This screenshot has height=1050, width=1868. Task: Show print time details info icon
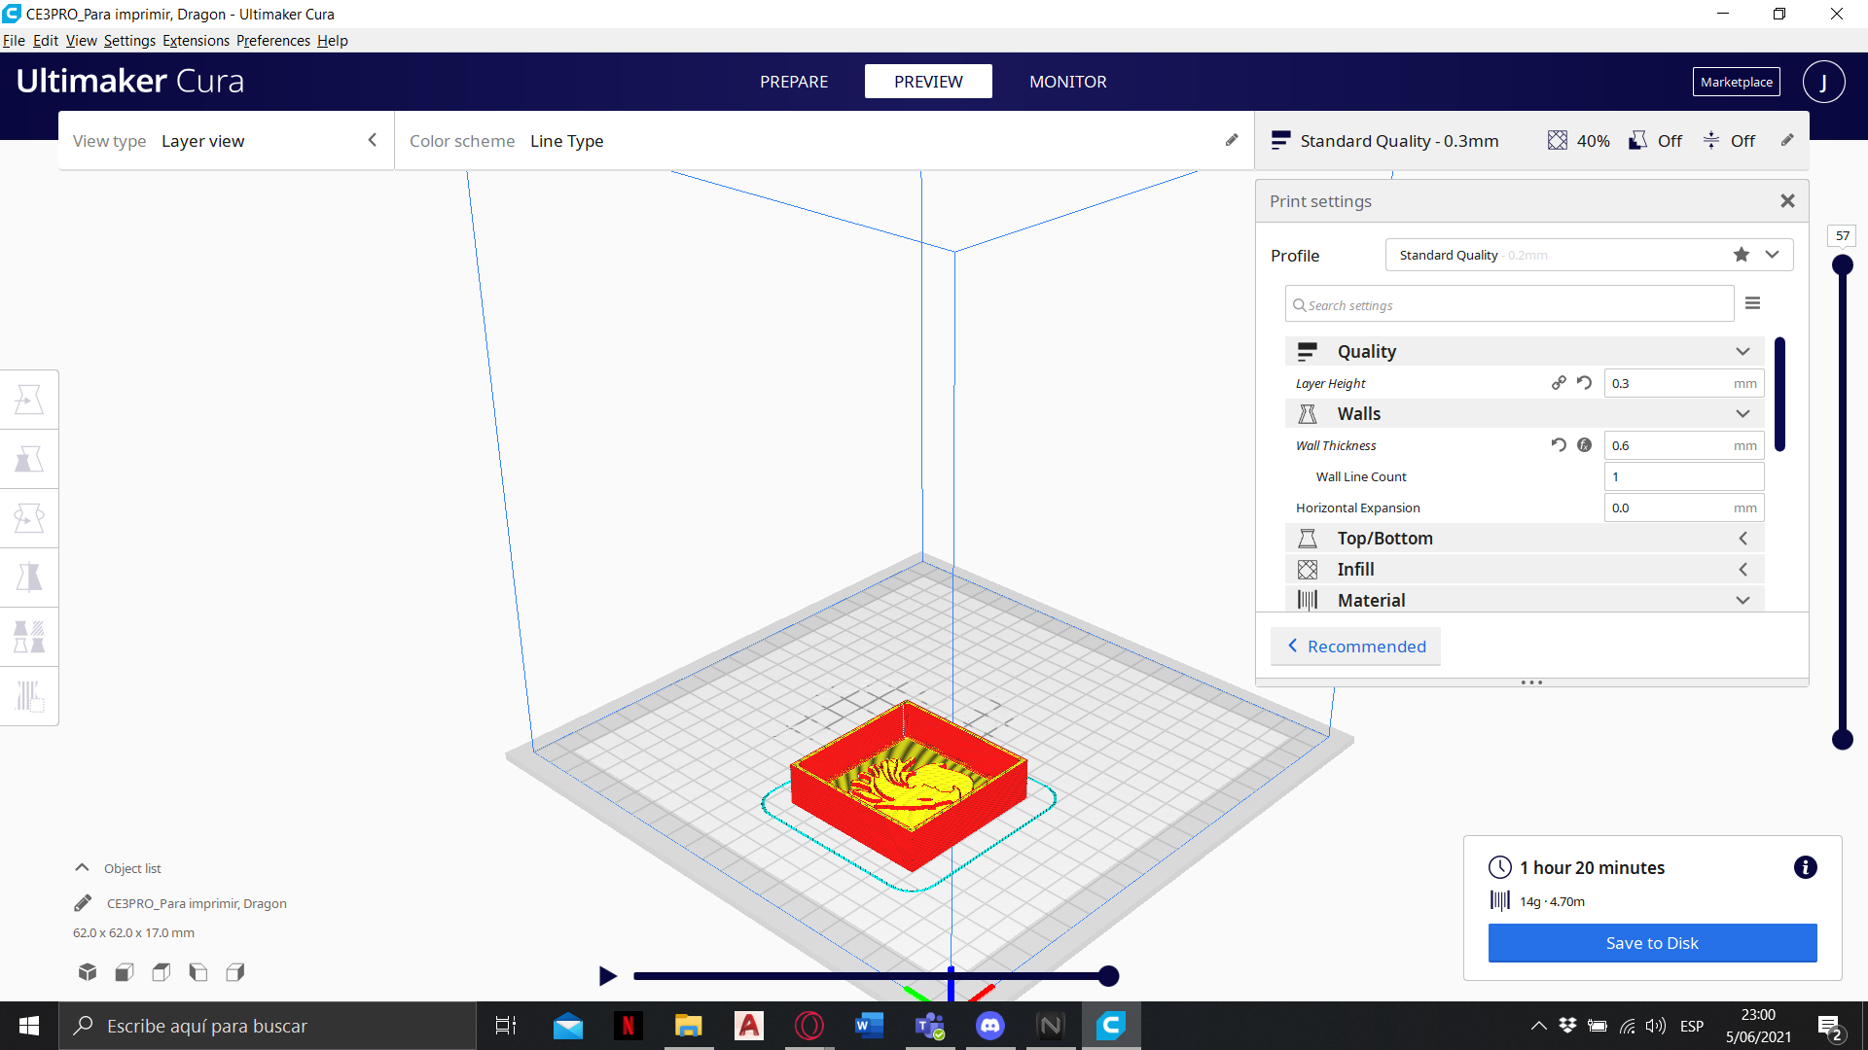[x=1805, y=867]
